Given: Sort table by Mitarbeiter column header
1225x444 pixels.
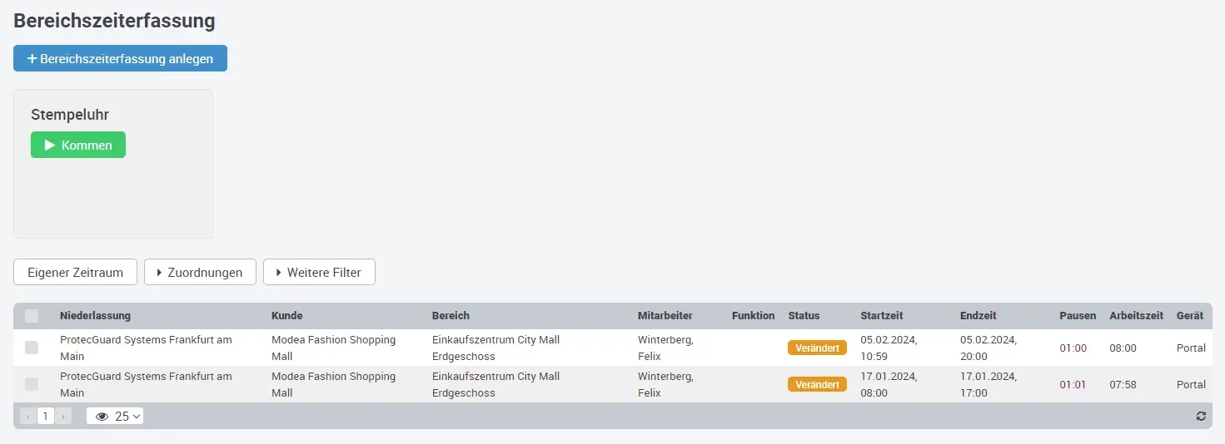Looking at the screenshot, I should 665,316.
